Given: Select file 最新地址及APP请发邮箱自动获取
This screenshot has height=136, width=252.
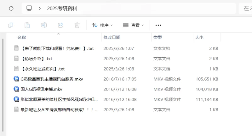Looking at the screenshot, I should (60, 110).
